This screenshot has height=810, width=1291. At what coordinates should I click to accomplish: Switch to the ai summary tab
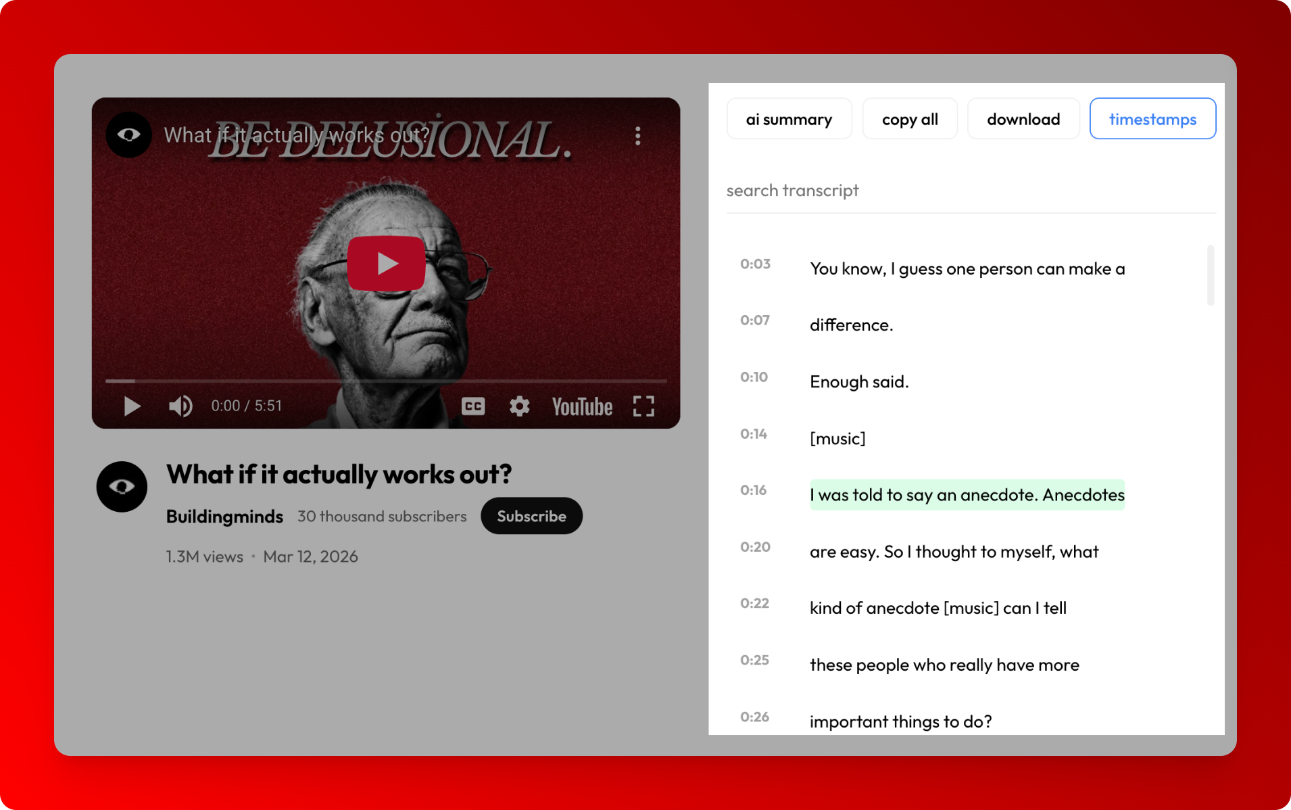click(788, 118)
